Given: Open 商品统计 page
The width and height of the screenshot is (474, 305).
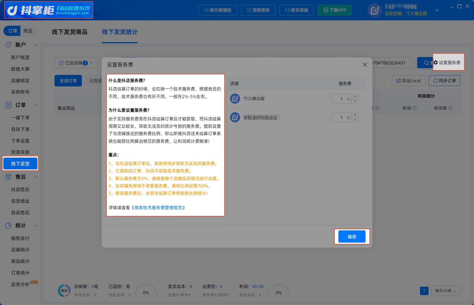Looking at the screenshot, I should 20,261.
